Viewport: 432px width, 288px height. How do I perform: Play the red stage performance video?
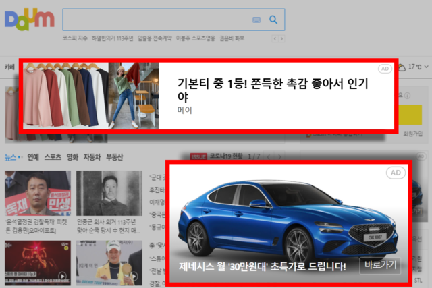coord(38,263)
